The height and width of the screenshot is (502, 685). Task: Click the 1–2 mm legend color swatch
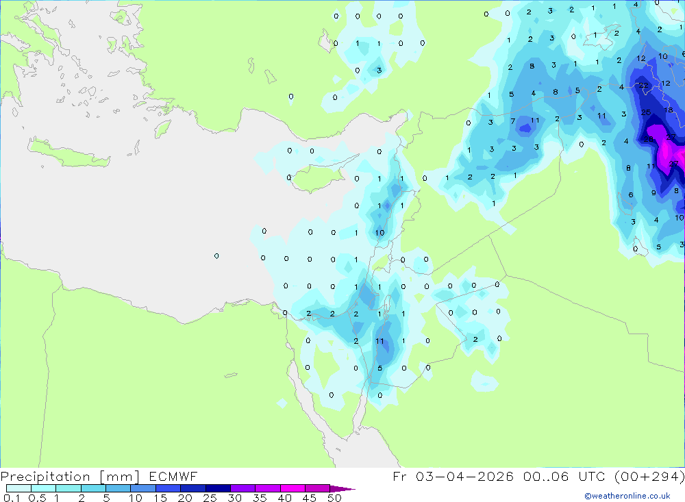click(x=68, y=488)
